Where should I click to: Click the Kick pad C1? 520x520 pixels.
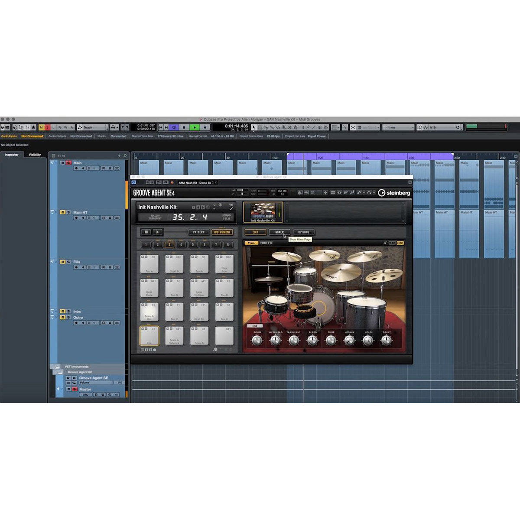pyautogui.click(x=149, y=335)
